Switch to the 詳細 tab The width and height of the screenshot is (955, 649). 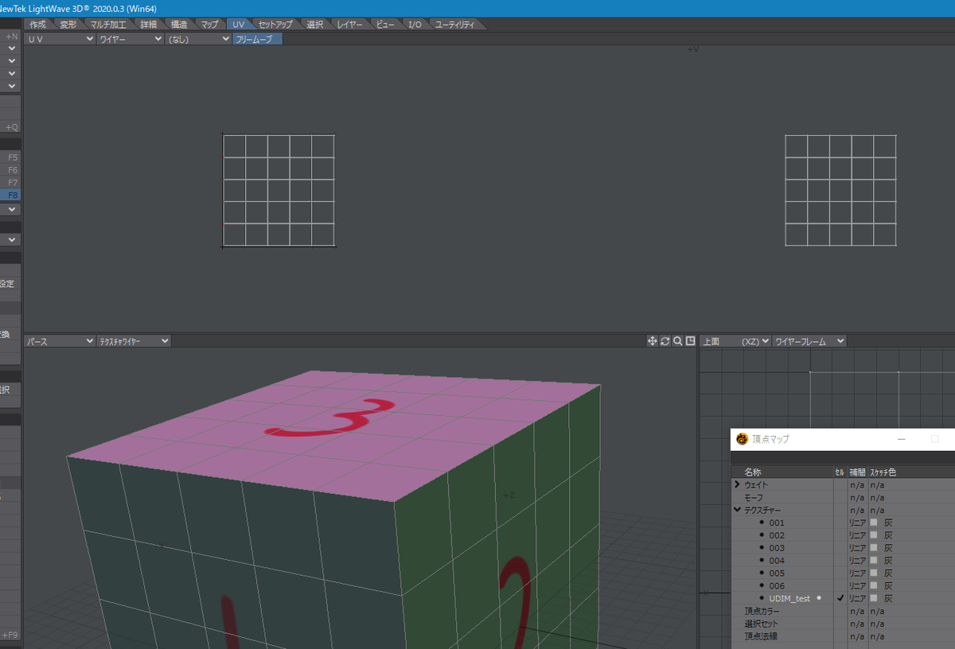(149, 25)
